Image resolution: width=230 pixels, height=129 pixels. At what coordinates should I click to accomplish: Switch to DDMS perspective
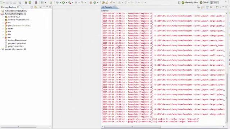[204, 3]
